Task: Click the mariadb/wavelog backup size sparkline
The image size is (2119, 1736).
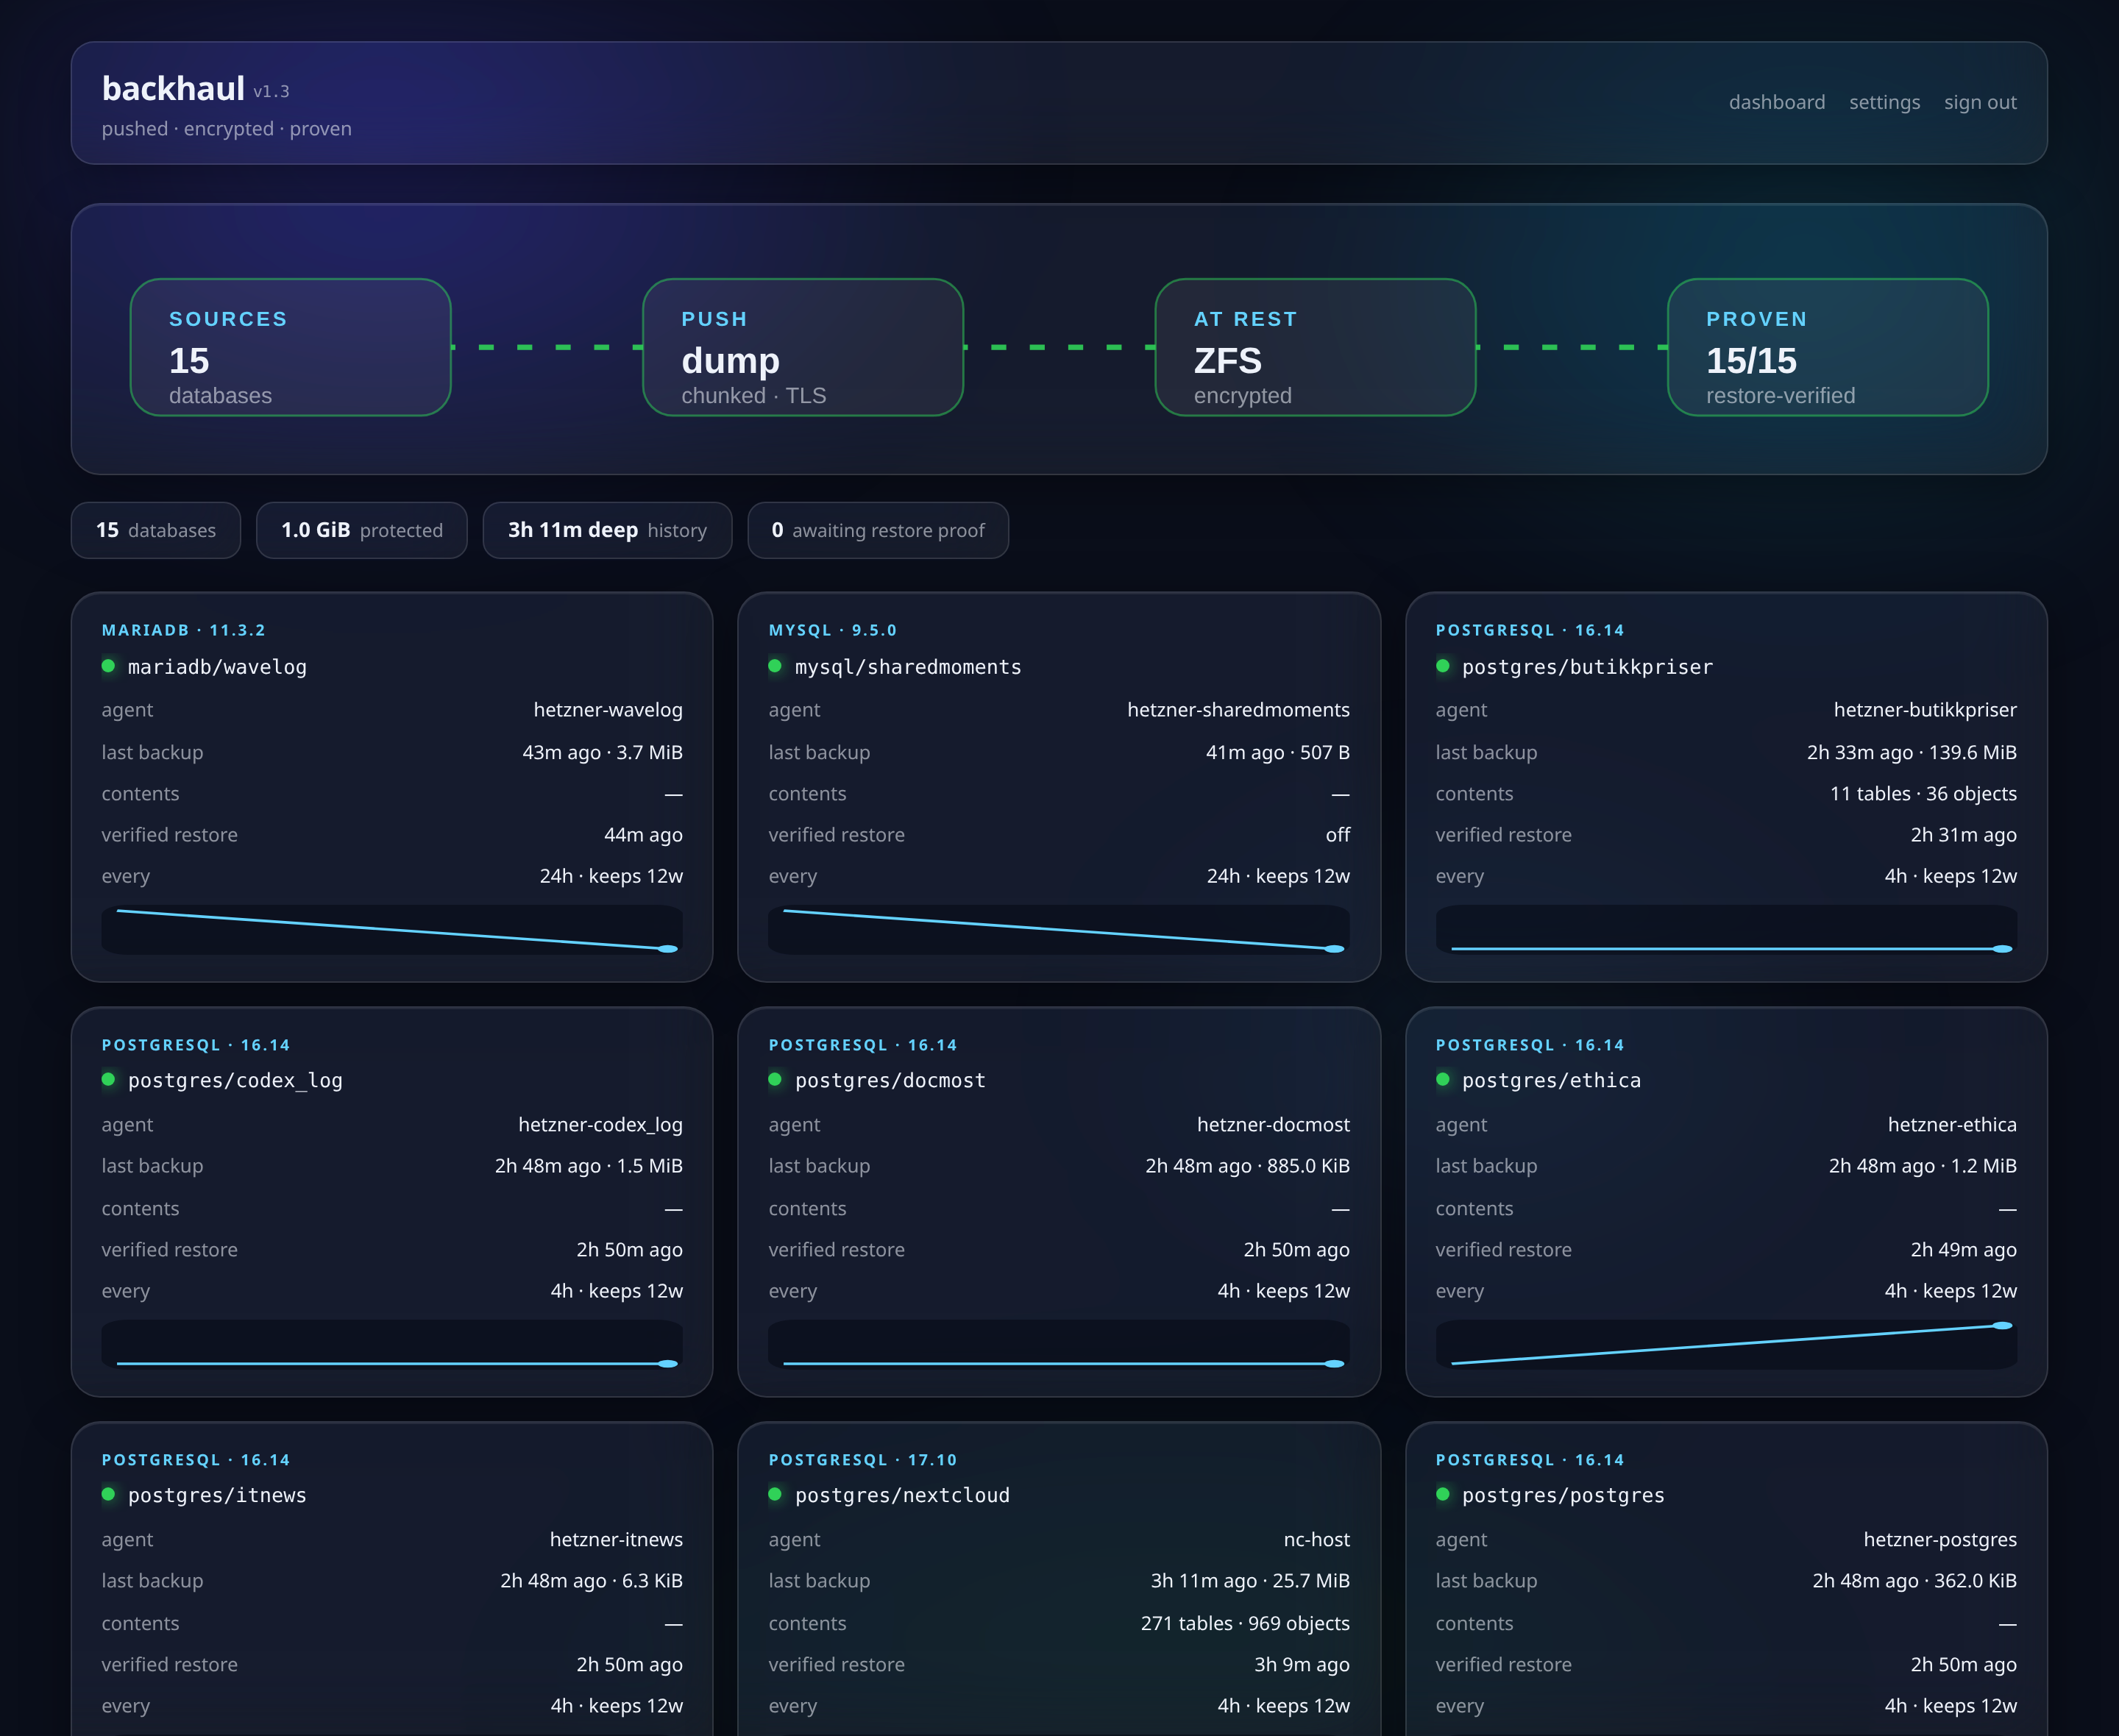Action: (x=392, y=930)
